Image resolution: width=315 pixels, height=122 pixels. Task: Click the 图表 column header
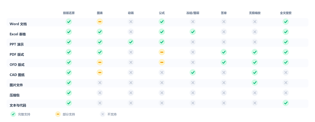click(100, 13)
